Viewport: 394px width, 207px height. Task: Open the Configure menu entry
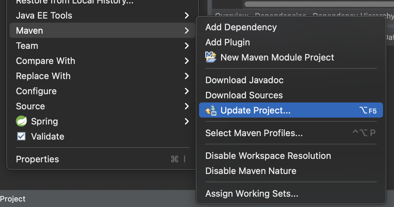click(x=103, y=91)
